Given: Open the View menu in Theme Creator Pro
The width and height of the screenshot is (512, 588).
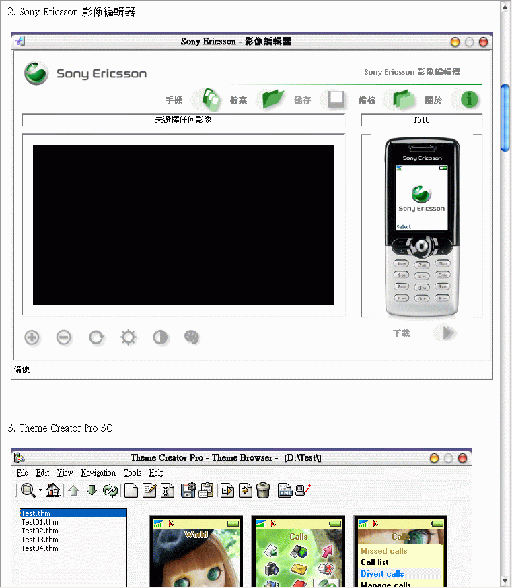Looking at the screenshot, I should tap(65, 473).
